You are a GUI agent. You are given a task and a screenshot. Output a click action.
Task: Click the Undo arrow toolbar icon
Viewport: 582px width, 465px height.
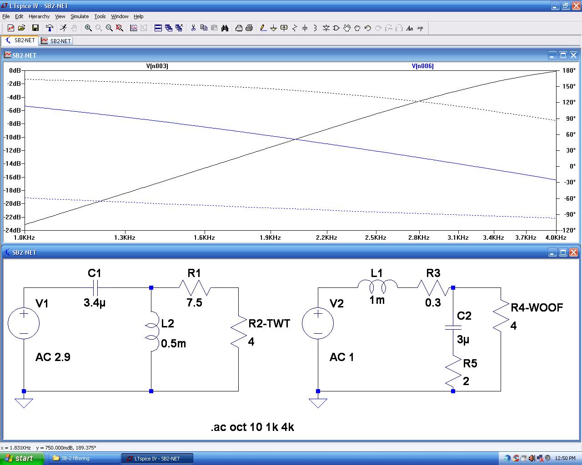point(368,28)
